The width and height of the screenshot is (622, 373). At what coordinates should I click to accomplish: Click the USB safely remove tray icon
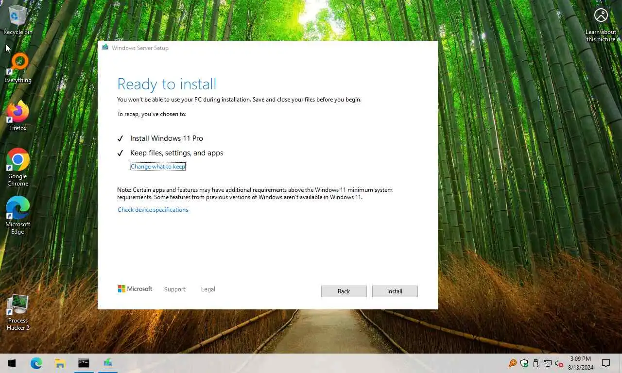536,363
